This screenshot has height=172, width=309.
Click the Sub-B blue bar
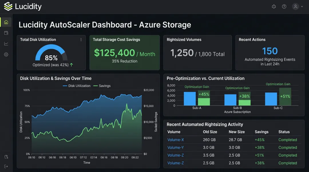[x=230, y=100]
